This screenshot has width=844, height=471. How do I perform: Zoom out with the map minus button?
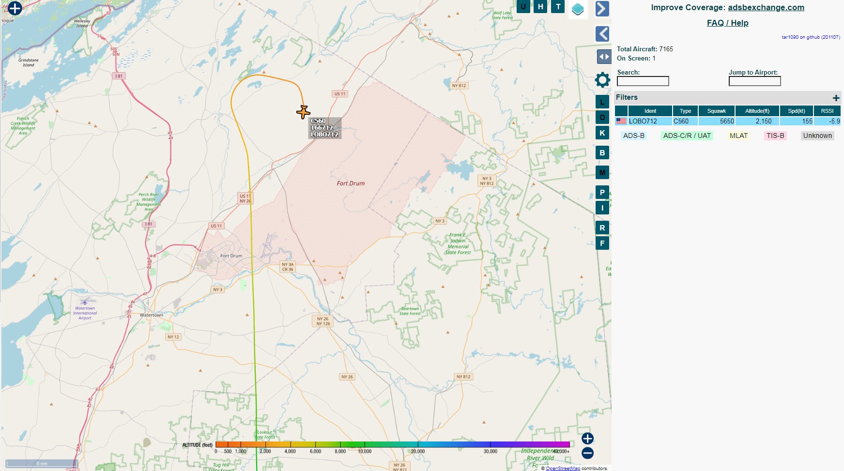coord(587,453)
